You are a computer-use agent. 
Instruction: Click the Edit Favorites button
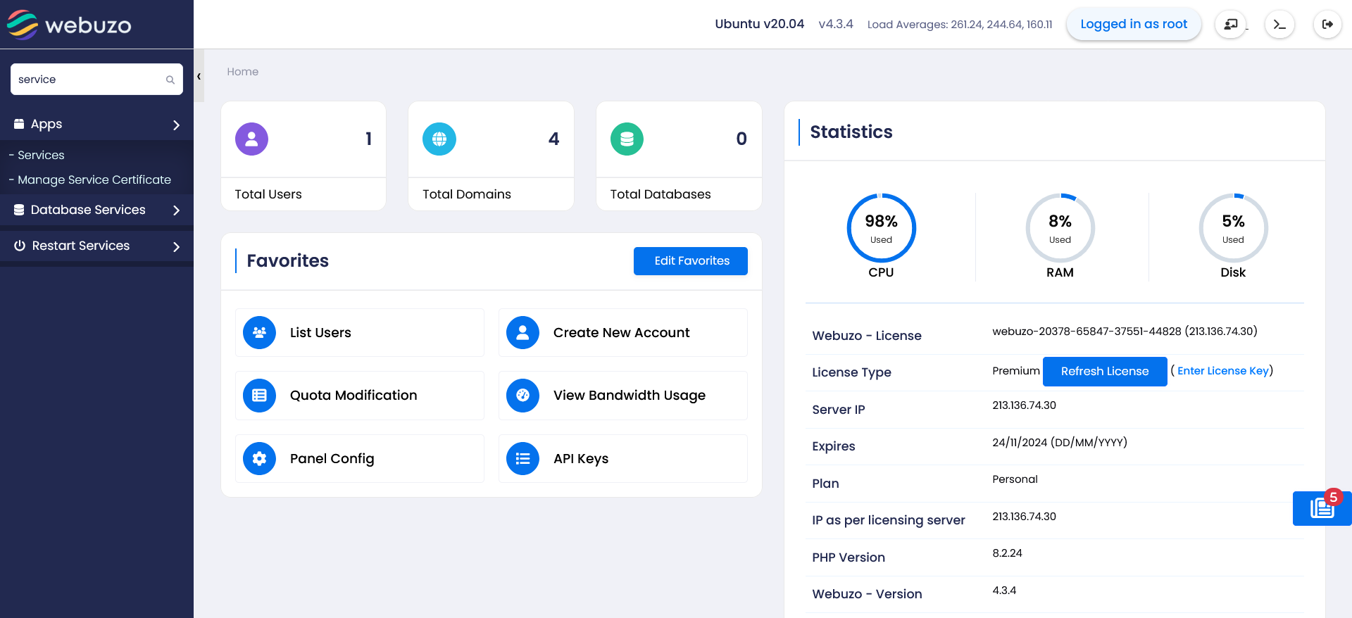(x=690, y=261)
